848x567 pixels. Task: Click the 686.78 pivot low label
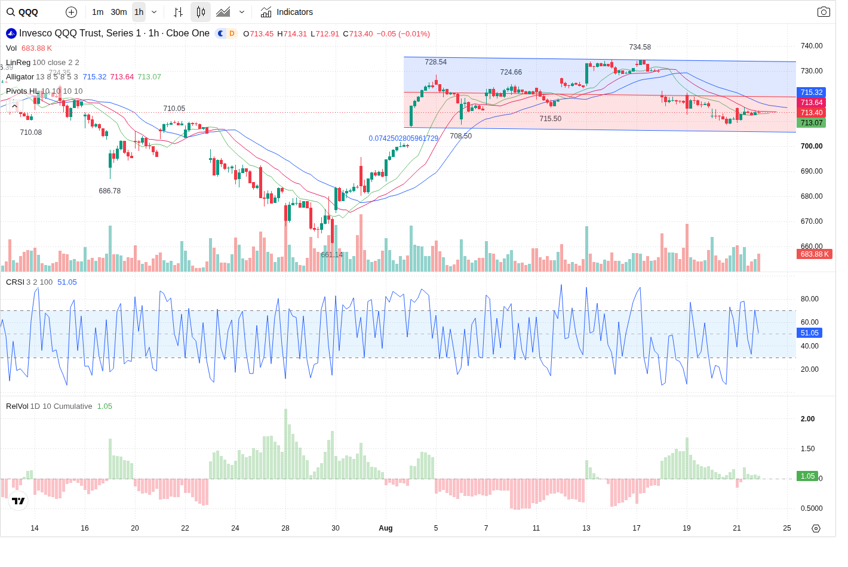110,191
